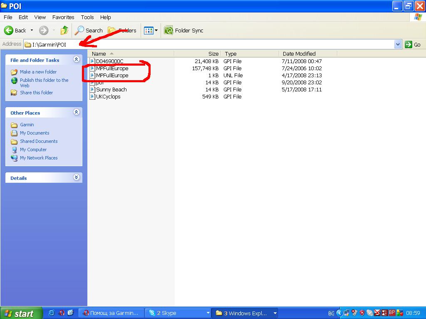Open the Search toolbar button
Viewport: 426px width, 319px height.
click(x=89, y=30)
